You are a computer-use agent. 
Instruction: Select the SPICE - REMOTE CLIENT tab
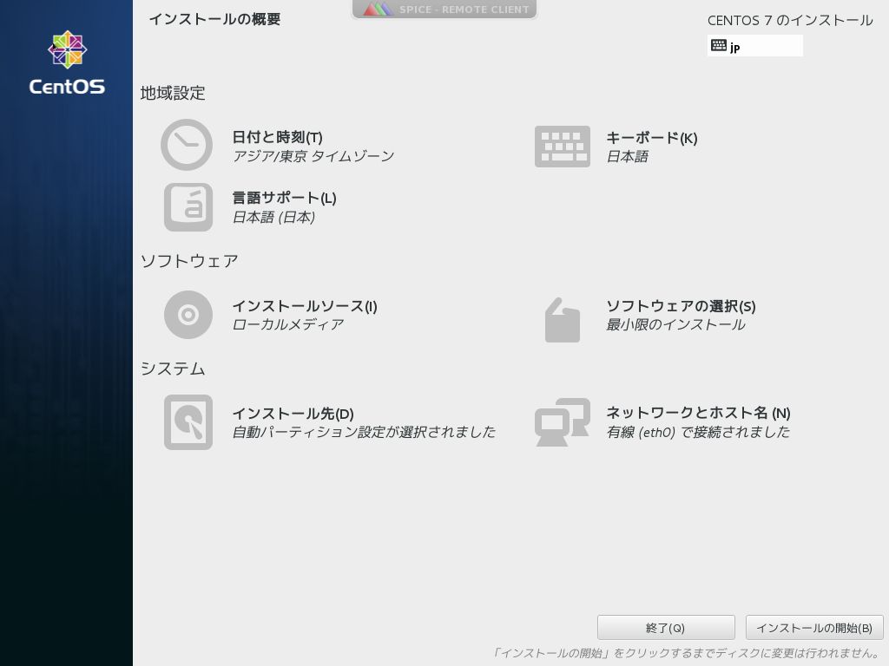(x=444, y=10)
